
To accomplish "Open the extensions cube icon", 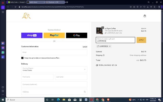I will point(159,7).
